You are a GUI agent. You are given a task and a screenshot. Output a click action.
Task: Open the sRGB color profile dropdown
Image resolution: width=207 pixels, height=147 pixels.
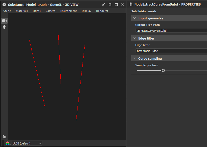click(27, 143)
